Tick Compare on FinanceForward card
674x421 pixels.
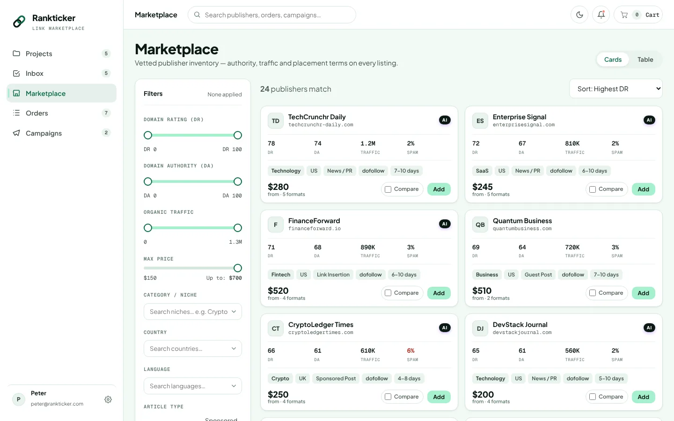388,293
